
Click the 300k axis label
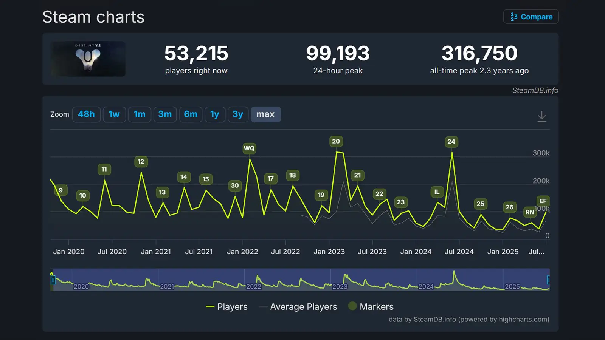click(541, 153)
